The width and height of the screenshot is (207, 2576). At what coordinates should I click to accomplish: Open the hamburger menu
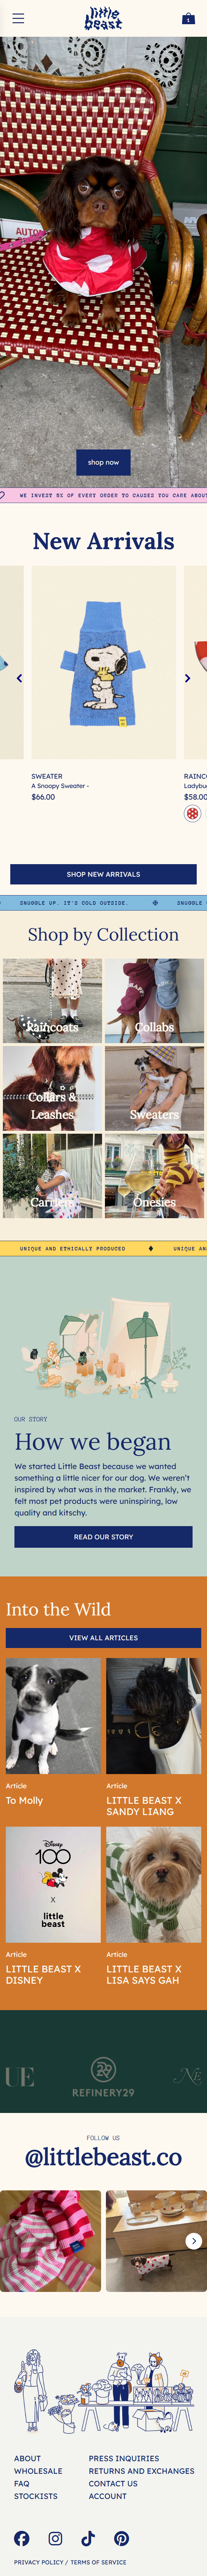pyautogui.click(x=18, y=18)
